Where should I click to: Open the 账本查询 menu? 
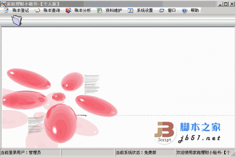click(52, 10)
